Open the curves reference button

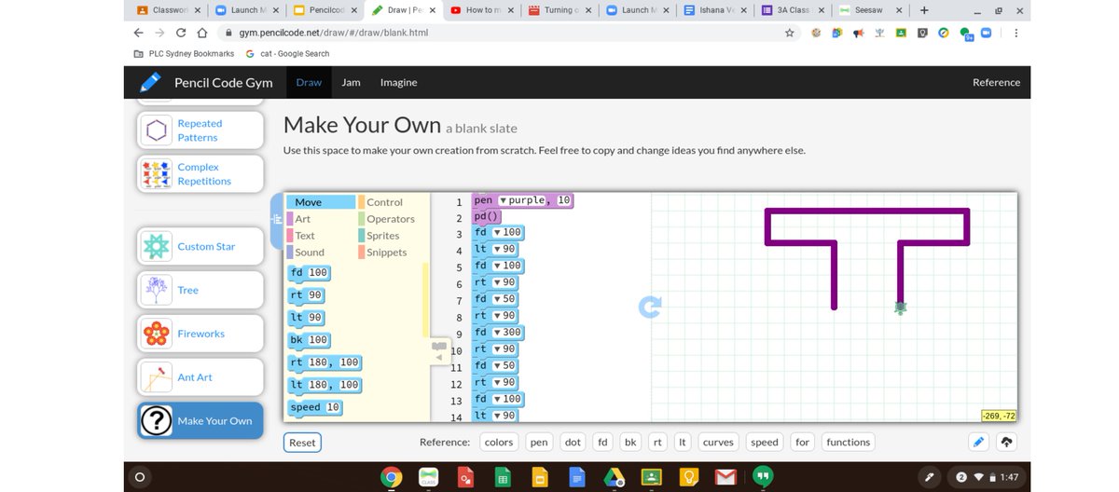coord(718,443)
